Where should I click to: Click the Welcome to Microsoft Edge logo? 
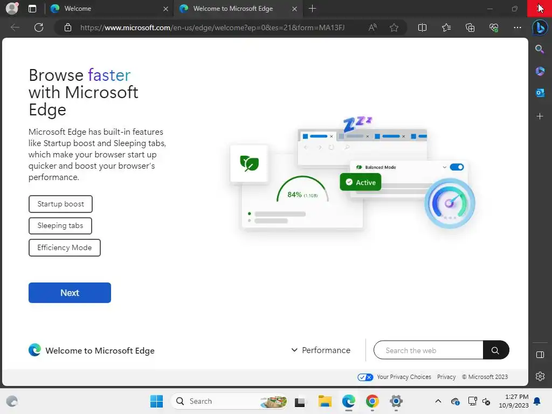tap(92, 350)
